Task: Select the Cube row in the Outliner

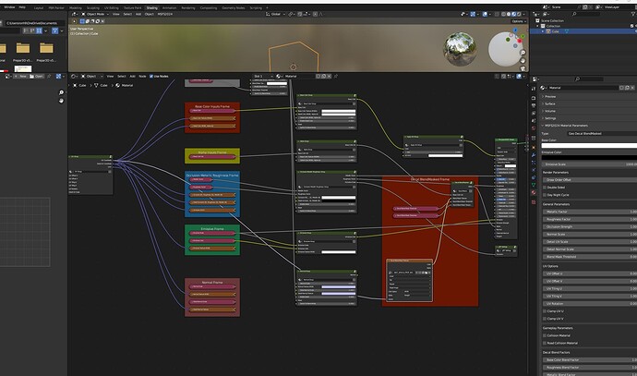Action: point(583,31)
